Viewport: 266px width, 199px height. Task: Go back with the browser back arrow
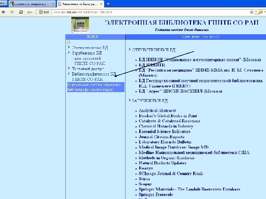(x=3, y=12)
